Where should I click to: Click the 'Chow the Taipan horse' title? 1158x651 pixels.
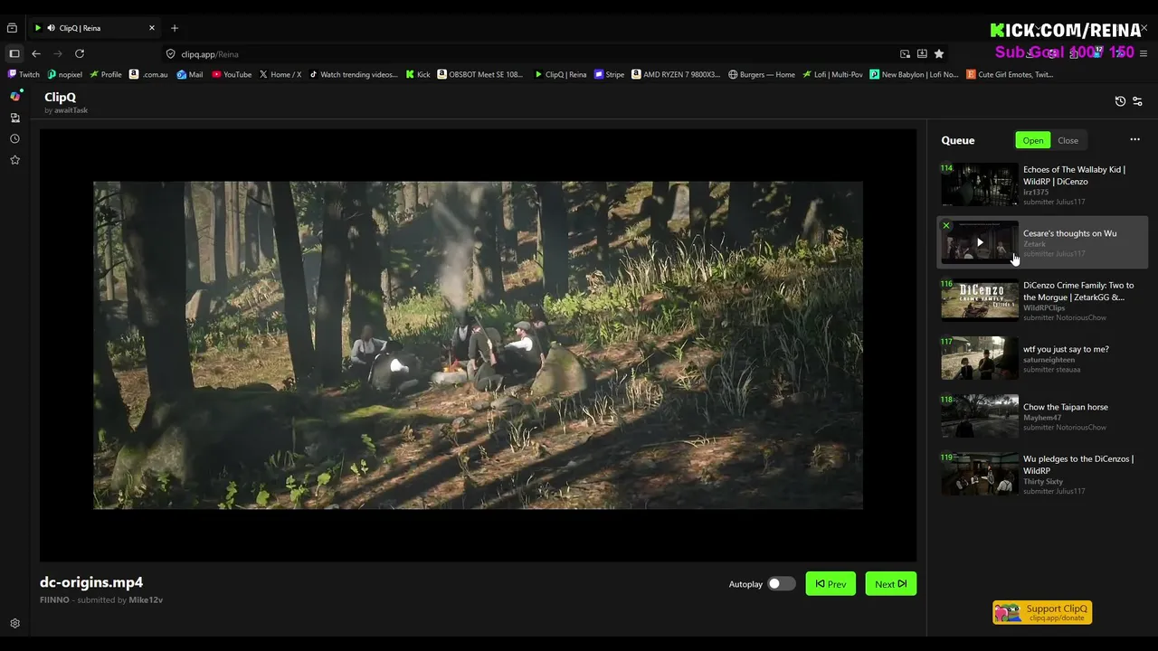tap(1066, 407)
